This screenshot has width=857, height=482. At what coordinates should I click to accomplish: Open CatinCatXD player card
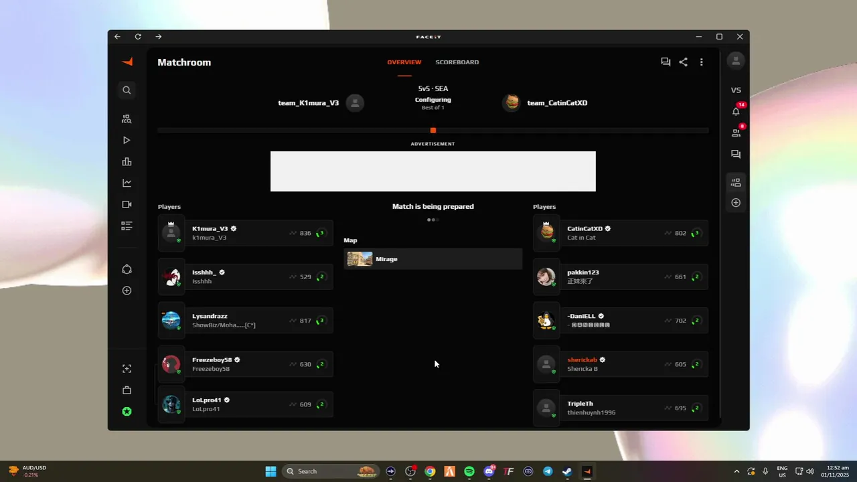click(621, 233)
